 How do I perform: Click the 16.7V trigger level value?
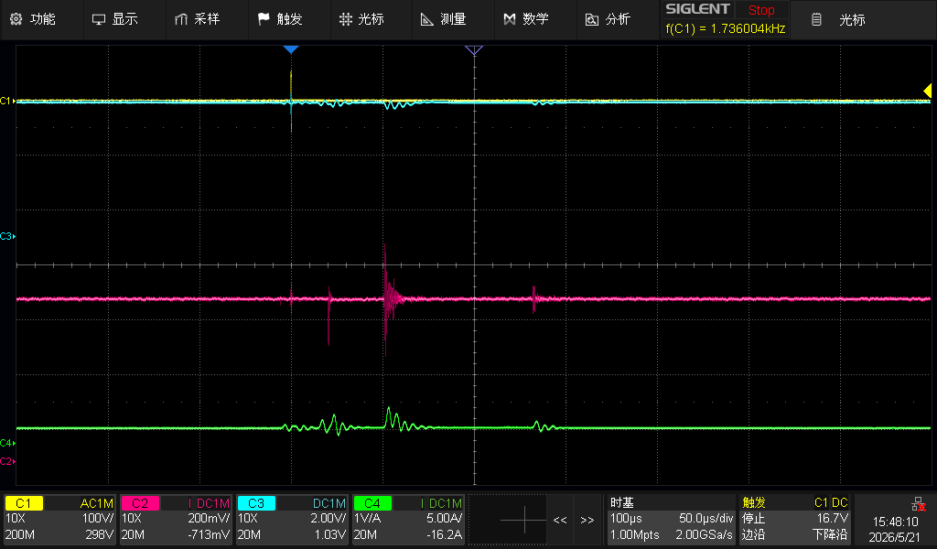point(833,519)
